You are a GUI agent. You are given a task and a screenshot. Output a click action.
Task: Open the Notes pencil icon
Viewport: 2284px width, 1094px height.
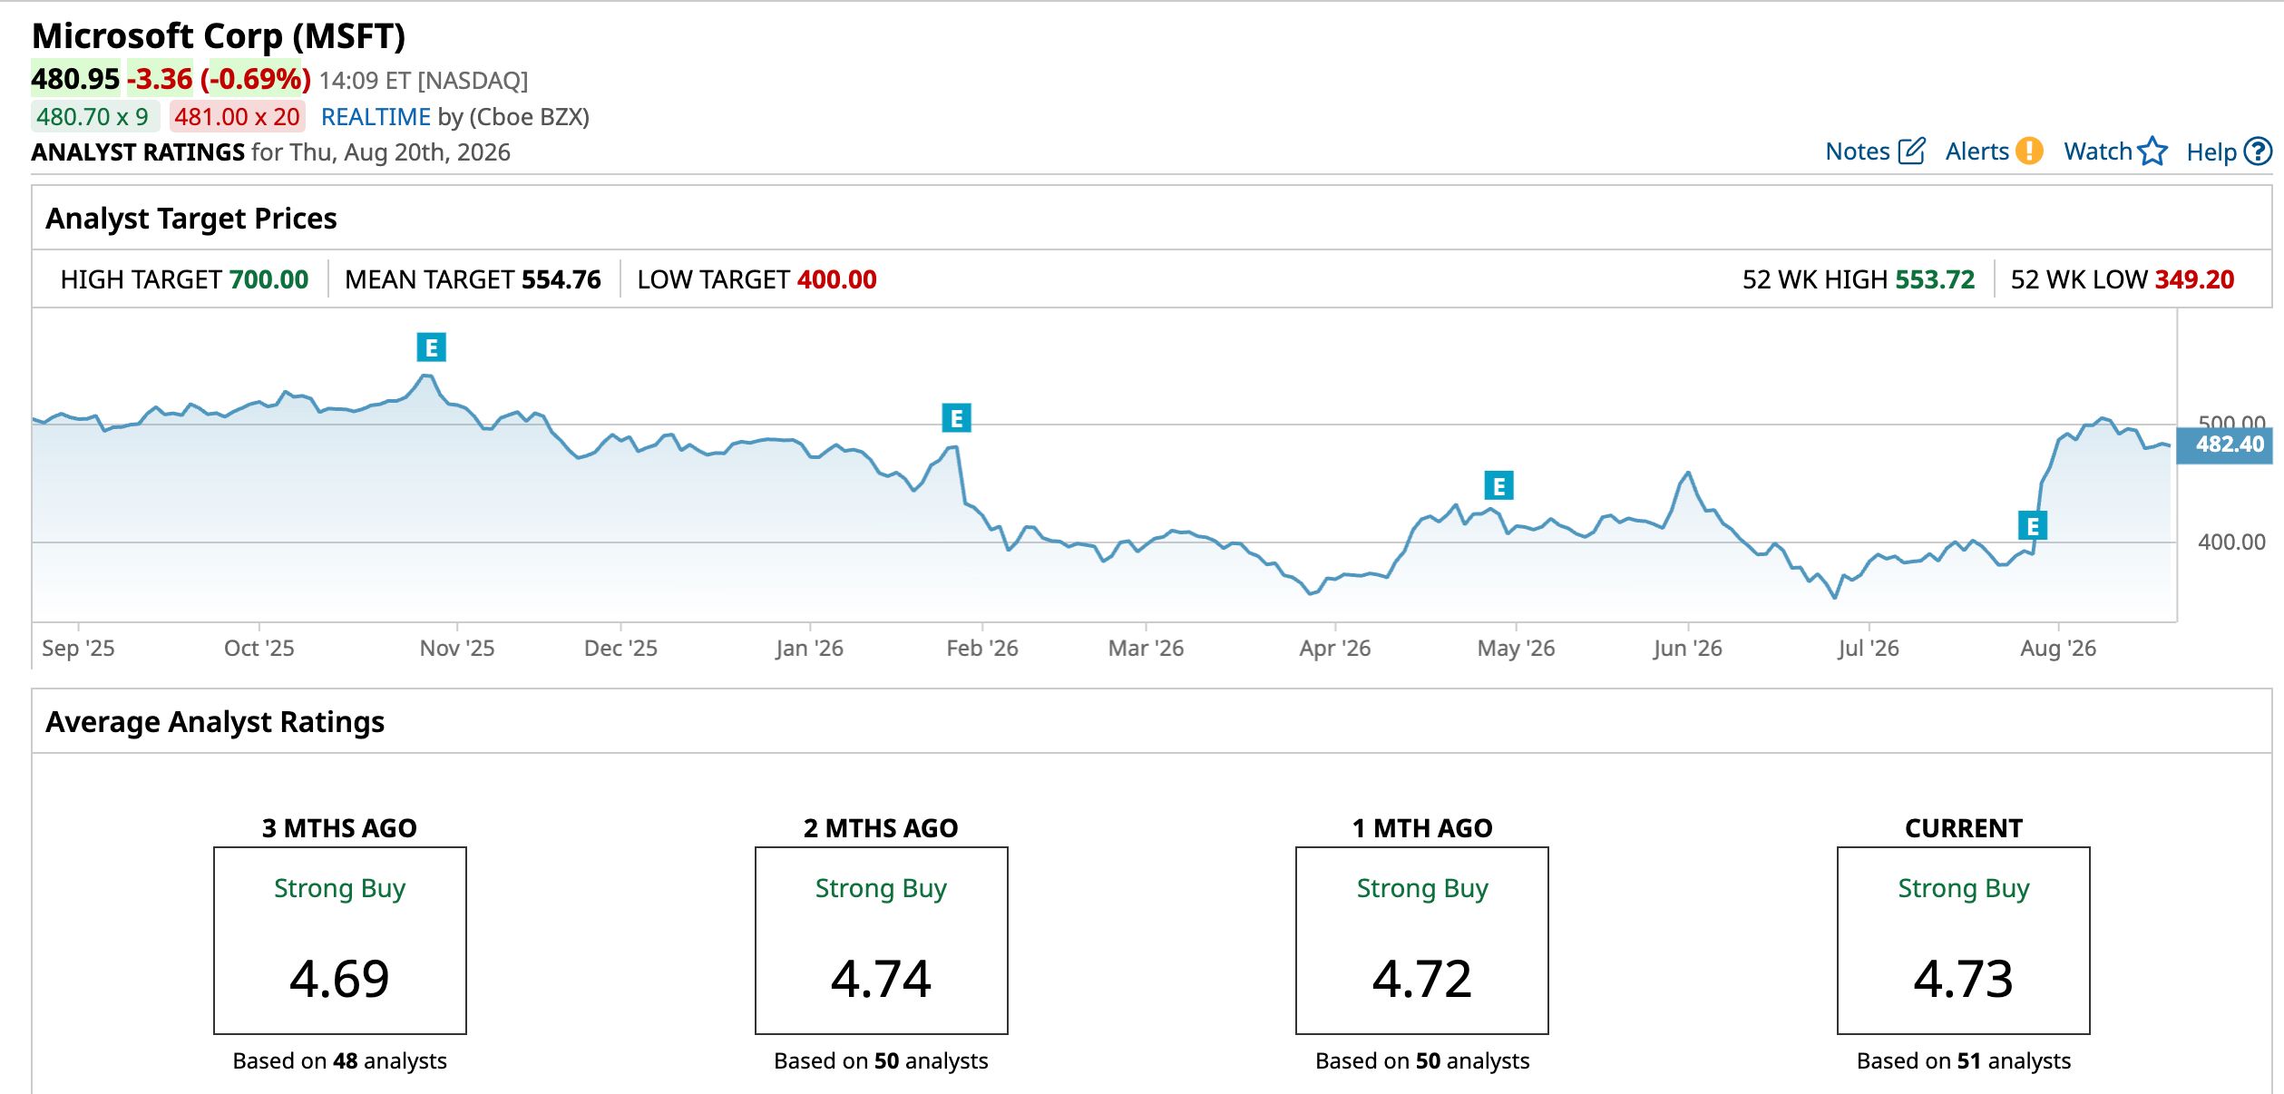1911,151
